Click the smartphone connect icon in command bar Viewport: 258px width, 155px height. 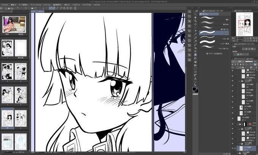pyautogui.click(x=75, y=8)
